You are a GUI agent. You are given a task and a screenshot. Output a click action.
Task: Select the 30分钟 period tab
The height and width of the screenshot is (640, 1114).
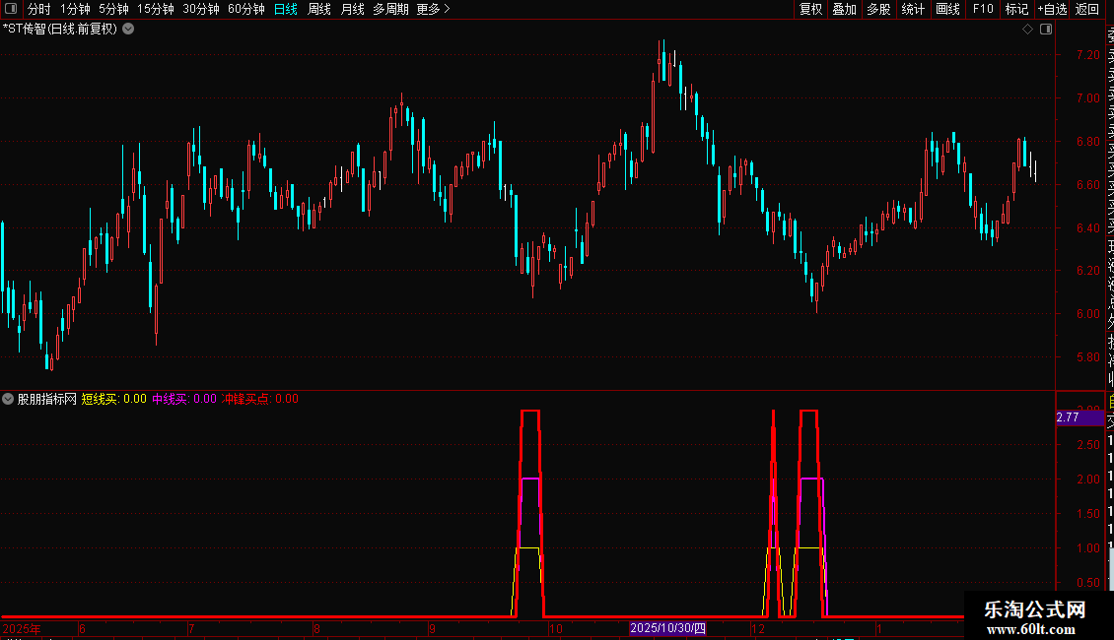(201, 9)
